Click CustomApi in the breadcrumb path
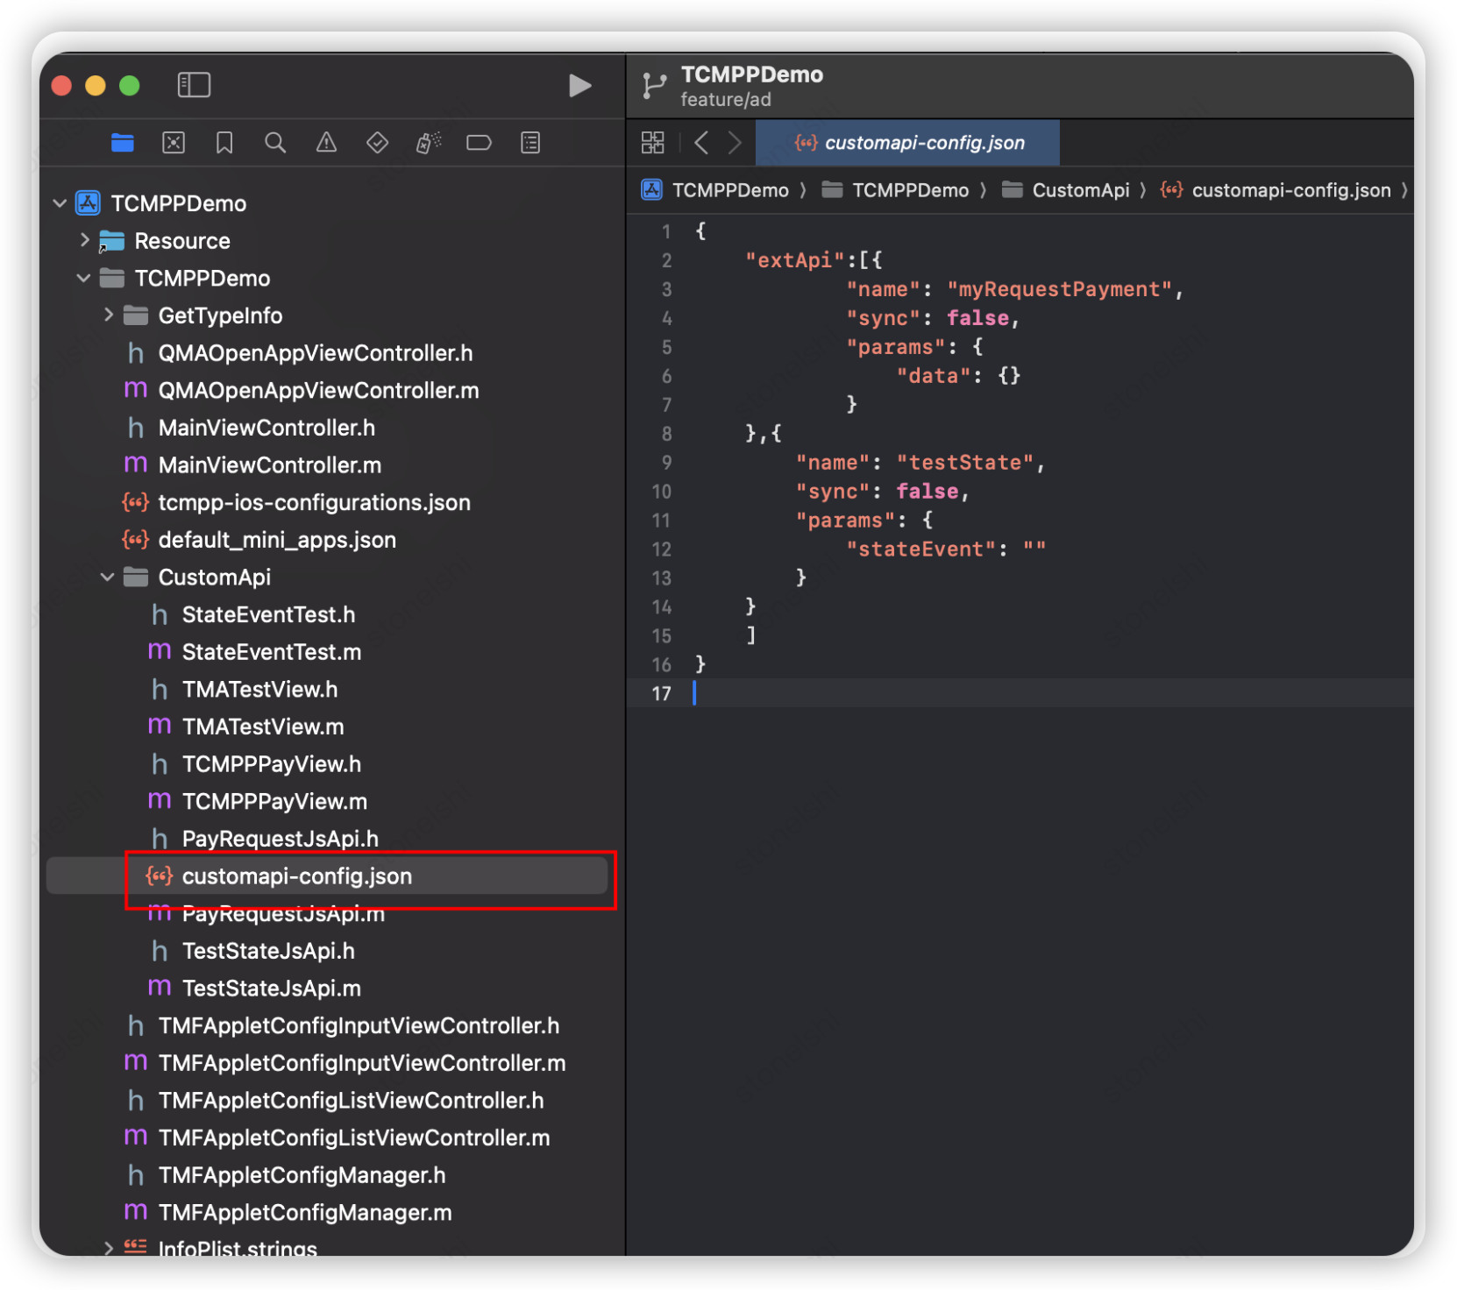 click(1080, 190)
